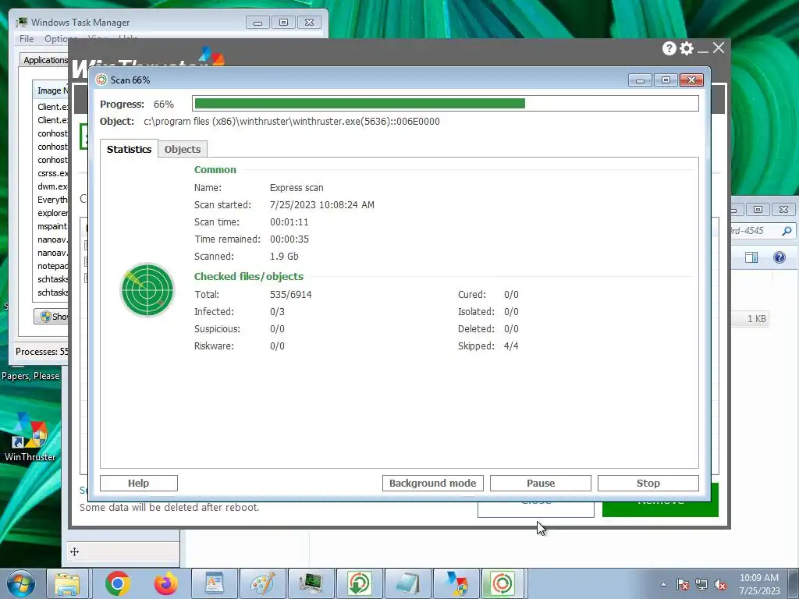Launch Google Chrome from taskbar
Screen dimensions: 799x599
118,583
